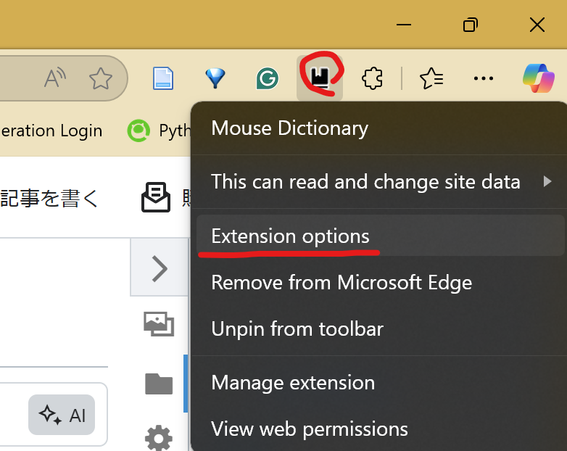Click the blue document extension icon
567x451 pixels.
[x=163, y=78]
